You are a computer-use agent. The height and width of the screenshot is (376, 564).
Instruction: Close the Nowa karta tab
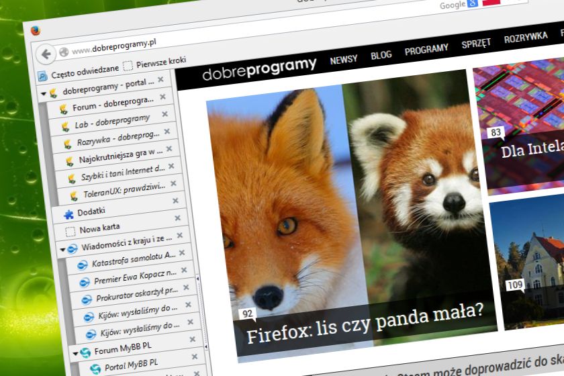(178, 218)
